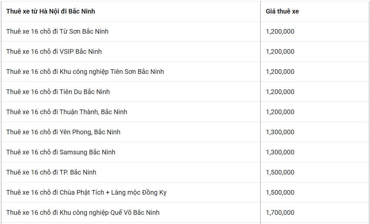Screen dimensions: 370x224
Task: Select the VSIP Bắc Ninh route cell
Action: coord(54,51)
